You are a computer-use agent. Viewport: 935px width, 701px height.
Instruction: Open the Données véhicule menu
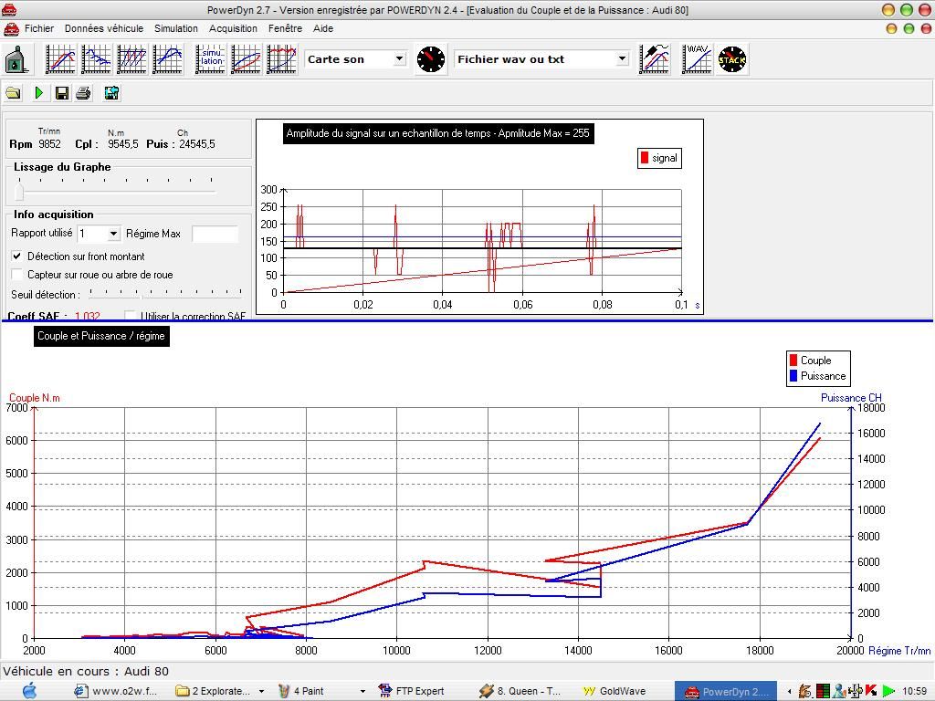click(x=104, y=28)
